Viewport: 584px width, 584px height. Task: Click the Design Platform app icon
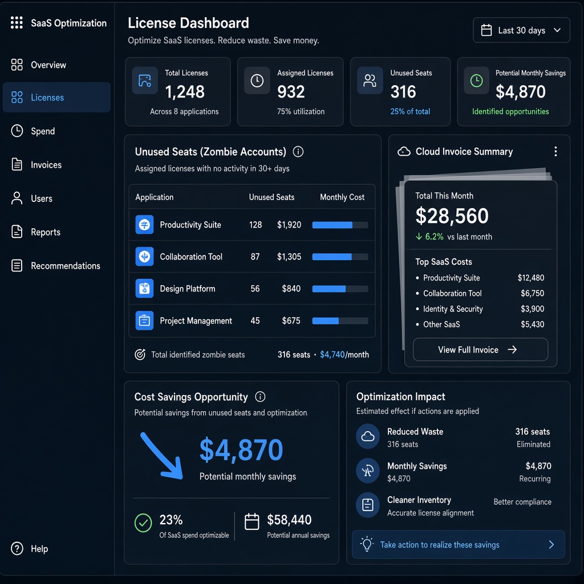click(x=144, y=288)
